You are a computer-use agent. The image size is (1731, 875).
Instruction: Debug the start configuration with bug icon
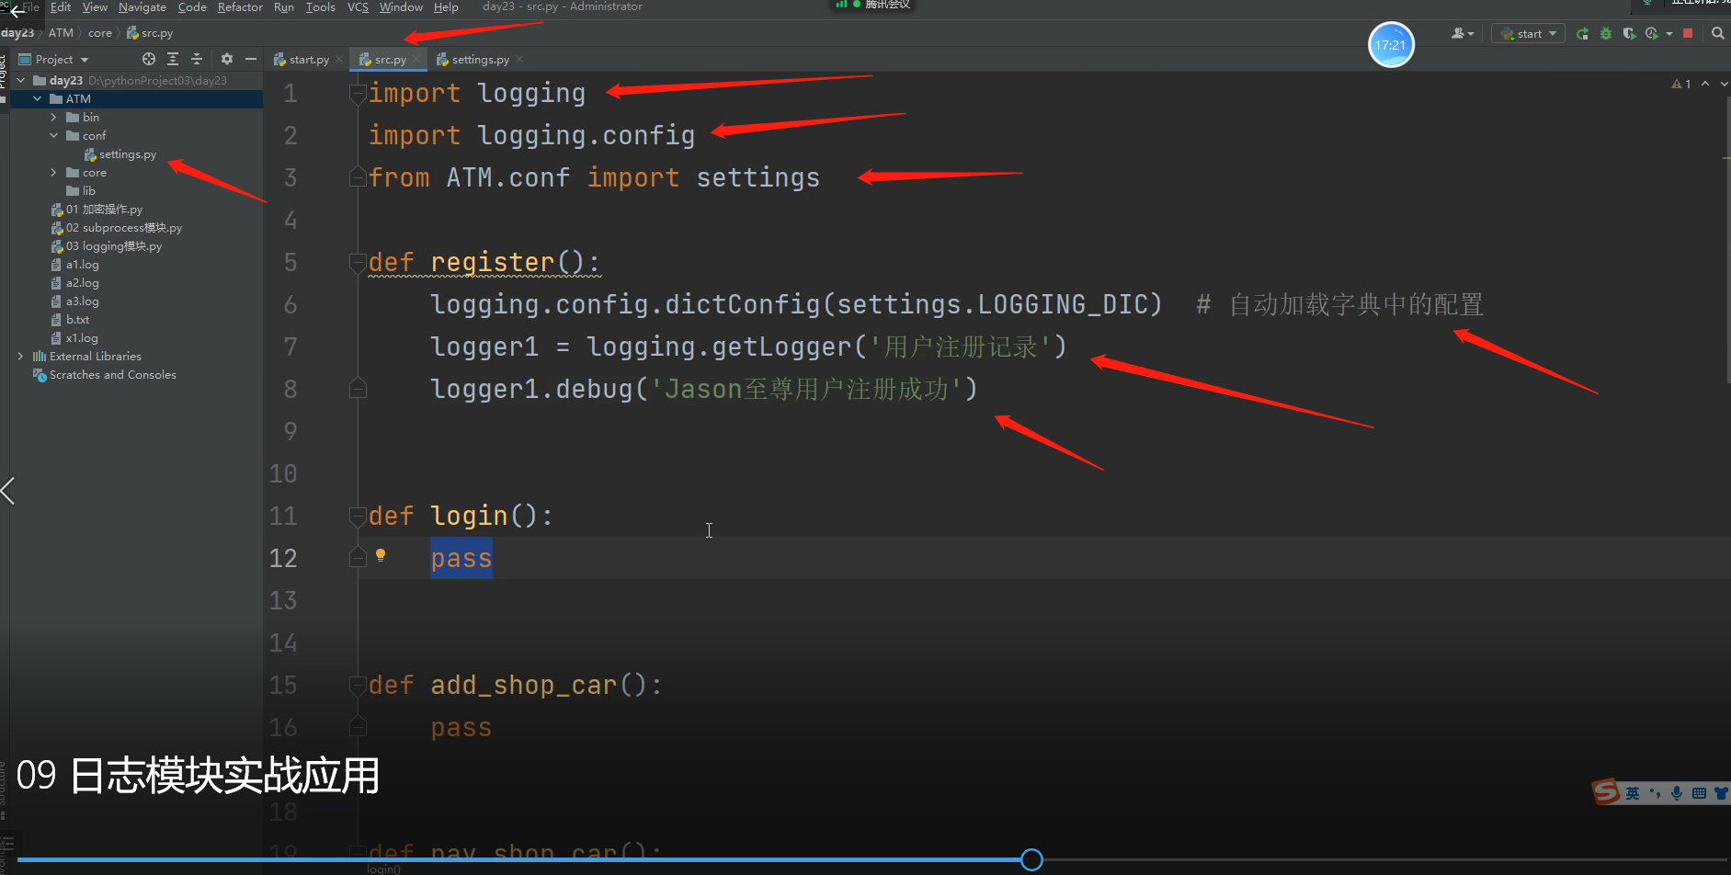click(1606, 34)
